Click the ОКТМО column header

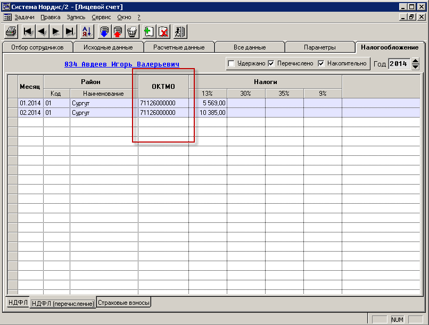click(163, 87)
